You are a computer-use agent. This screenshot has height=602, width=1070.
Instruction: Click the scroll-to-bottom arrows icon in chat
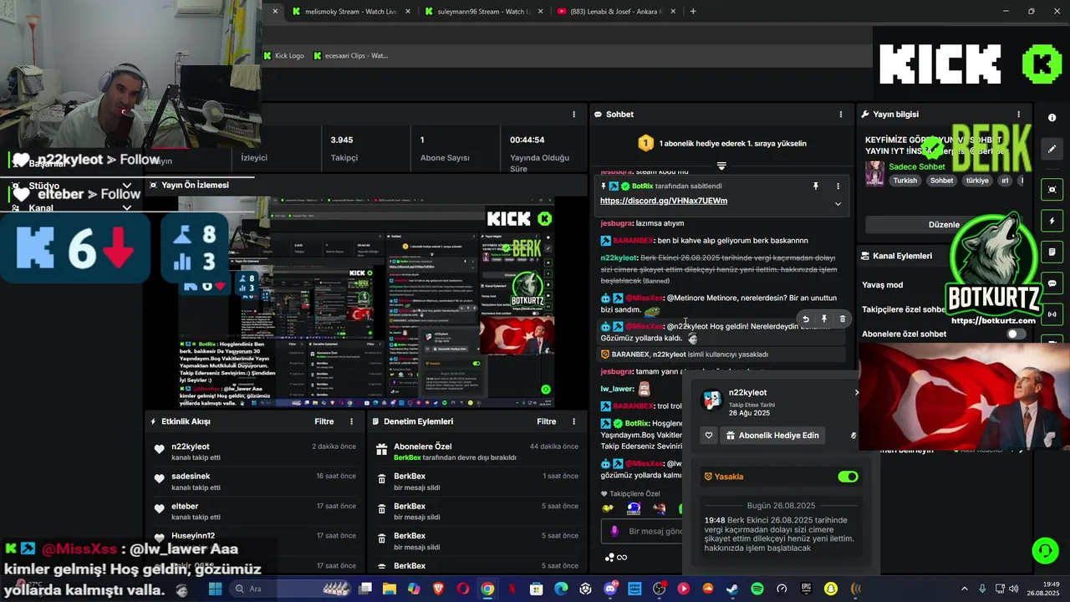pyautogui.click(x=721, y=166)
